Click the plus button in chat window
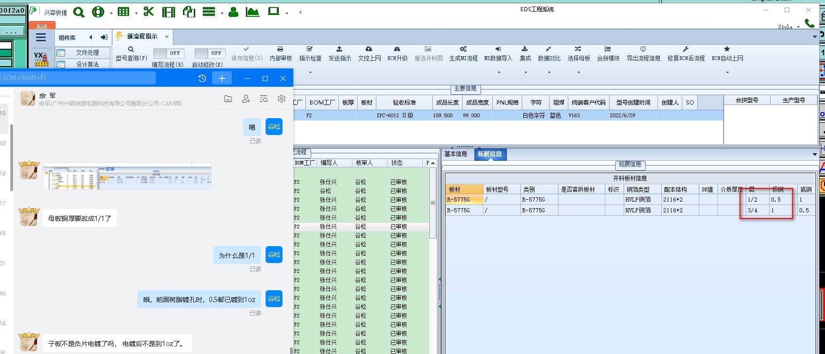The height and width of the screenshot is (354, 825). pyautogui.click(x=222, y=78)
